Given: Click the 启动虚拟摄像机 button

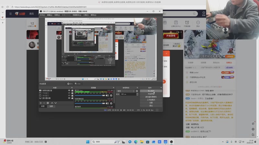Looking at the screenshot, I should pos(151,97).
